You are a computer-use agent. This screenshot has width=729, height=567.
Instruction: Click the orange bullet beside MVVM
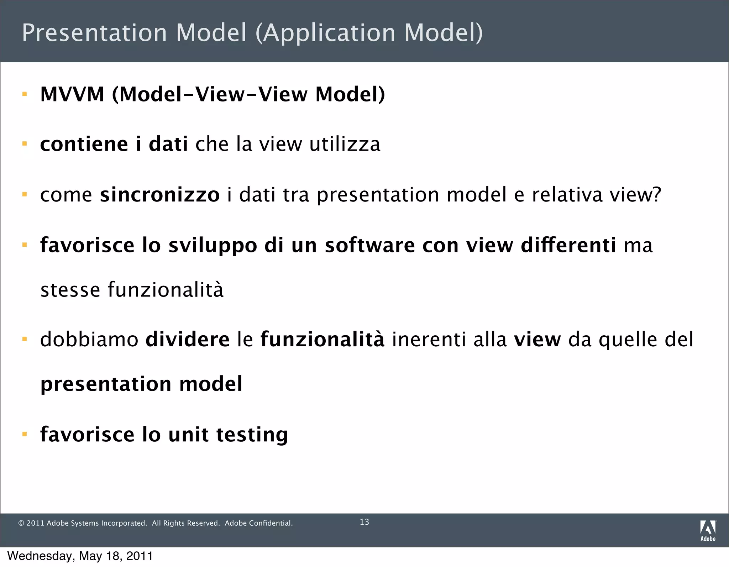[25, 94]
